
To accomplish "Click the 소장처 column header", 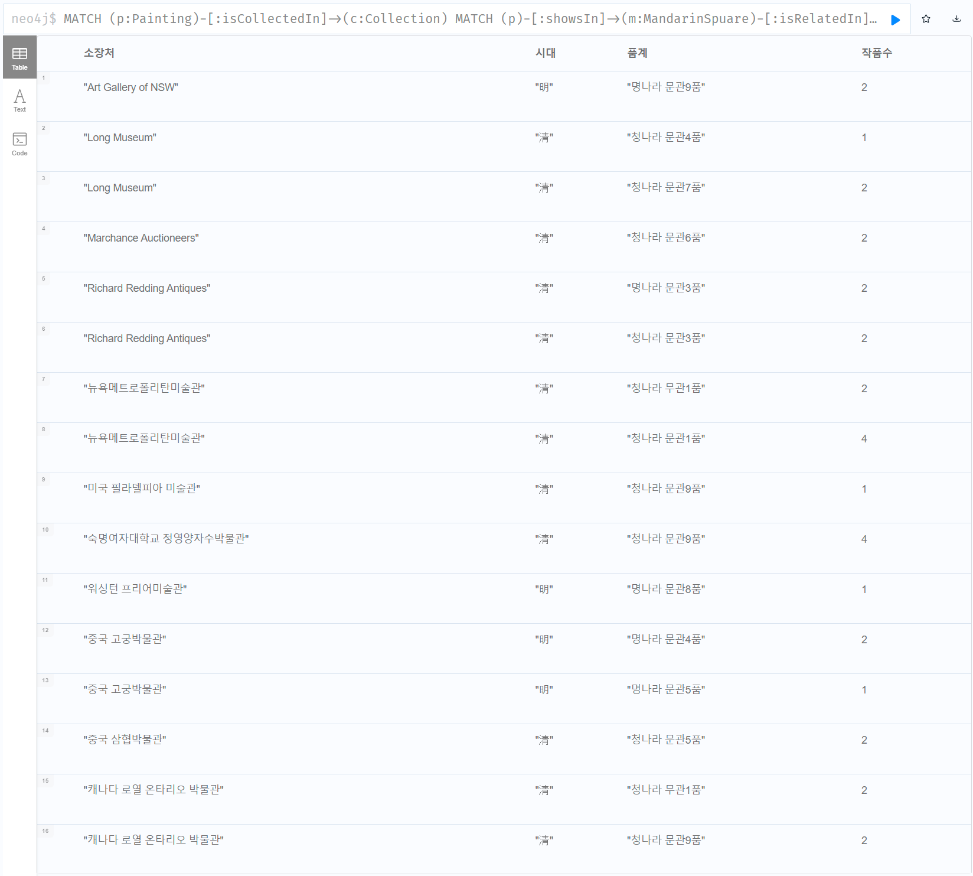I will tap(99, 53).
